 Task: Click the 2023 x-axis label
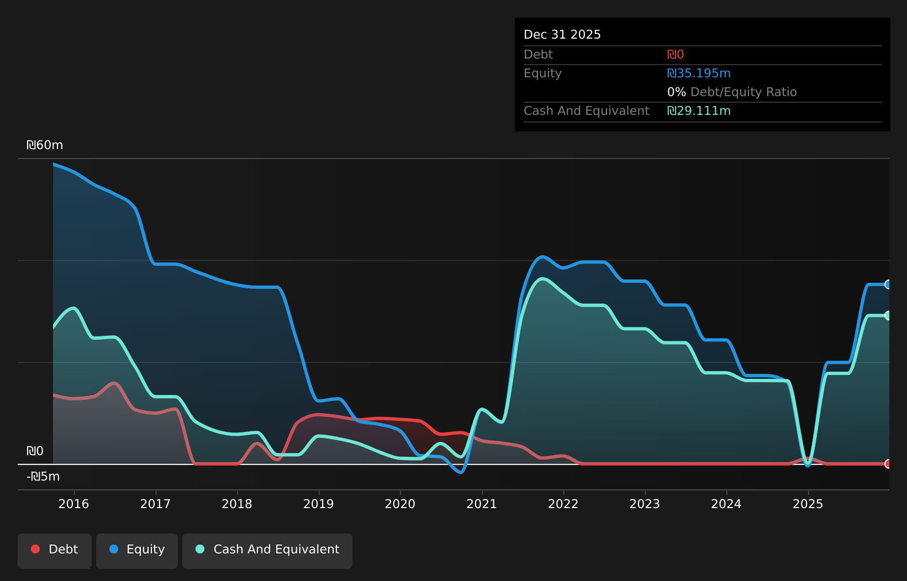[645, 504]
